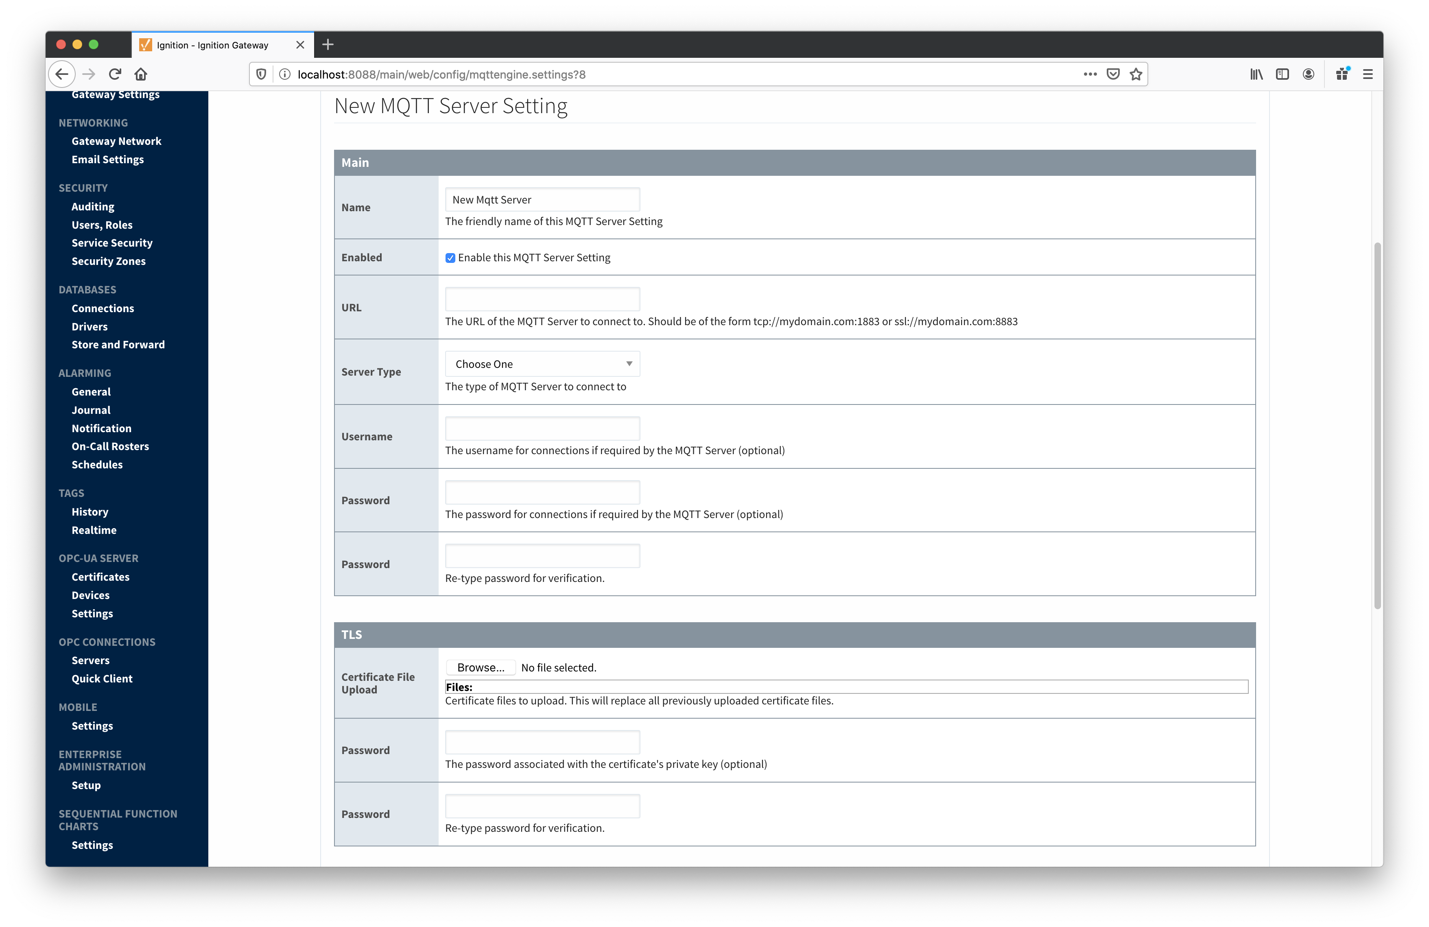1429x927 pixels.
Task: Open Sequential Function Charts Settings
Action: [x=92, y=845]
